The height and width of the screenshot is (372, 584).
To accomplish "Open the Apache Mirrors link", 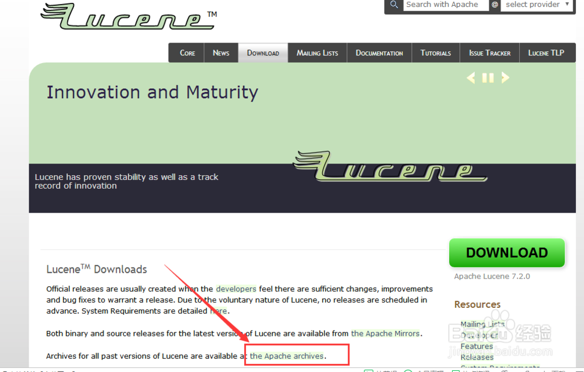I will coord(385,333).
